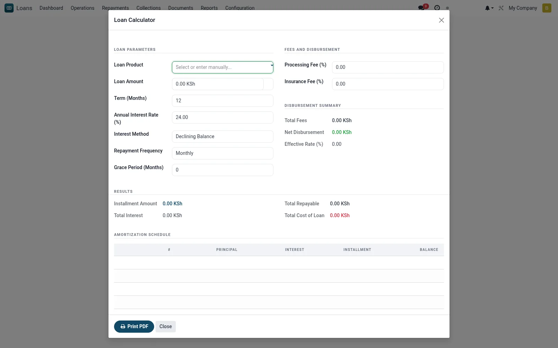
Task: Switch company via My Company
Action: coord(523,8)
